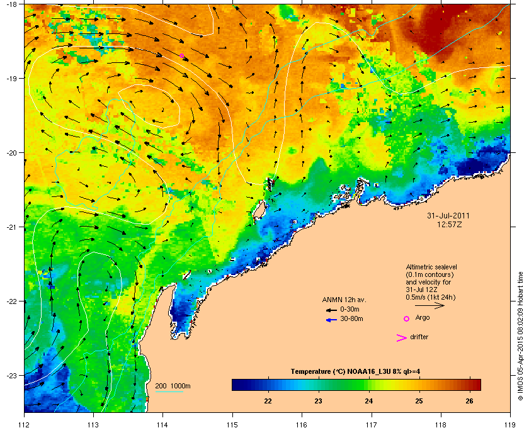Click the '(0.1m contours)' legend line
Screen dimensions: 529x428
pyautogui.click(x=429, y=274)
